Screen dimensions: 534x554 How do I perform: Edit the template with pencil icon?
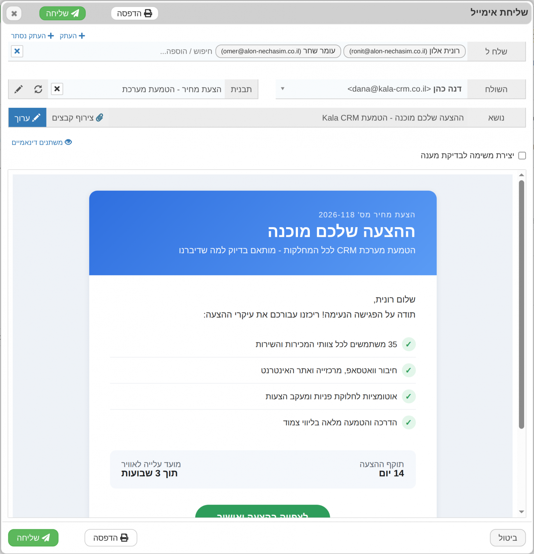pyautogui.click(x=19, y=89)
